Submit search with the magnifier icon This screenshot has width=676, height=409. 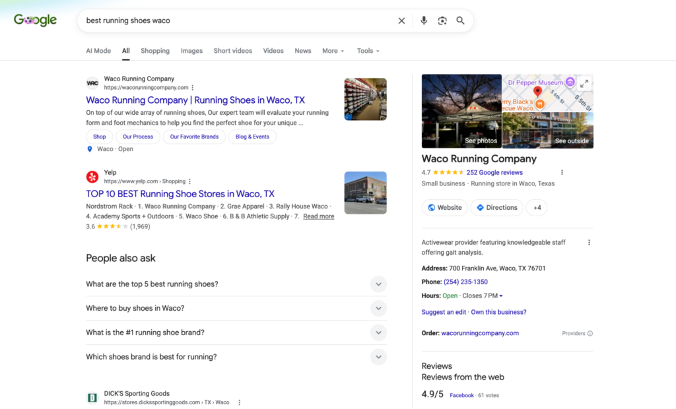point(460,20)
